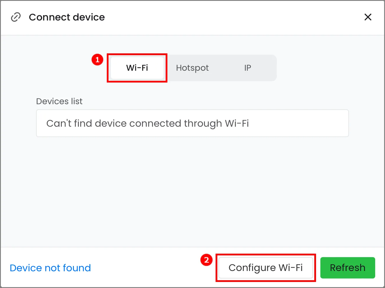The width and height of the screenshot is (385, 288).
Task: Click the "Can't find device" message
Action: [147, 124]
